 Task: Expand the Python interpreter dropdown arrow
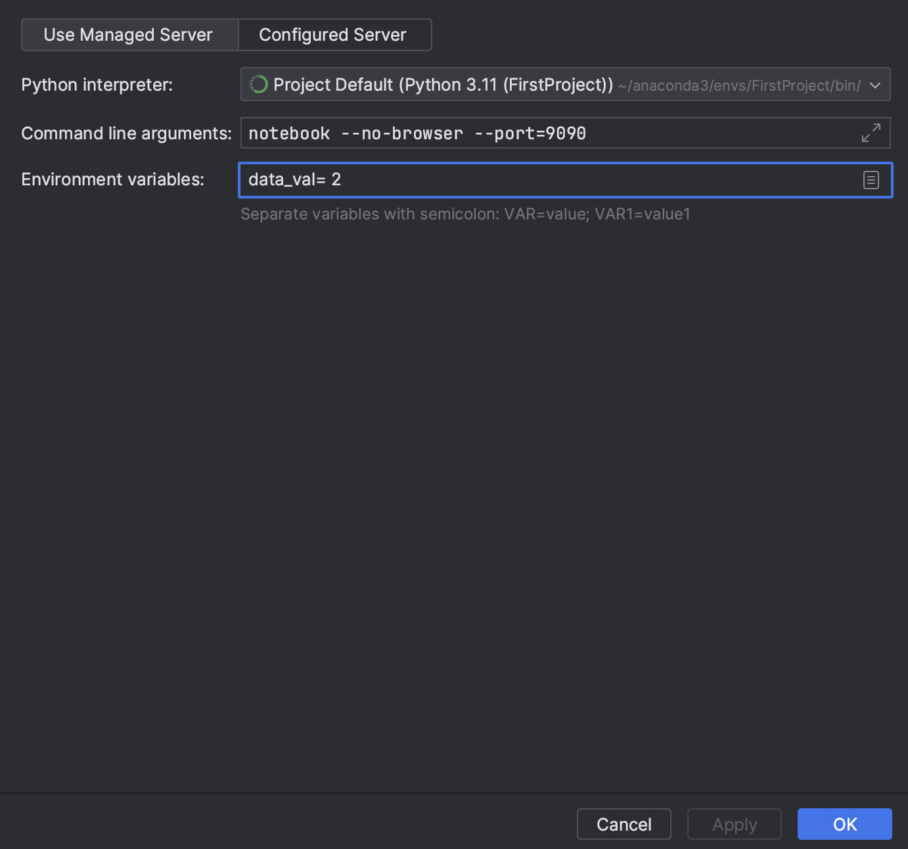click(874, 85)
